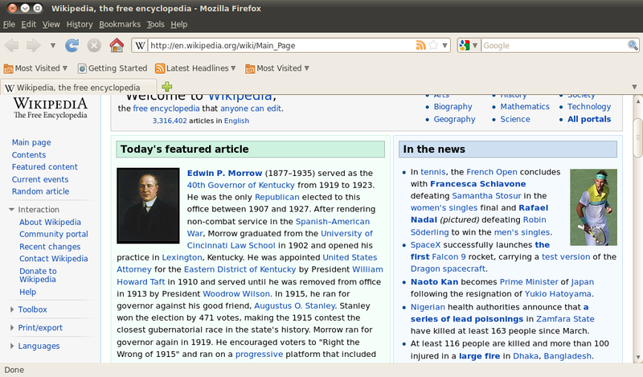The height and width of the screenshot is (377, 643).
Task: Open the Tools menu
Action: pyautogui.click(x=155, y=24)
